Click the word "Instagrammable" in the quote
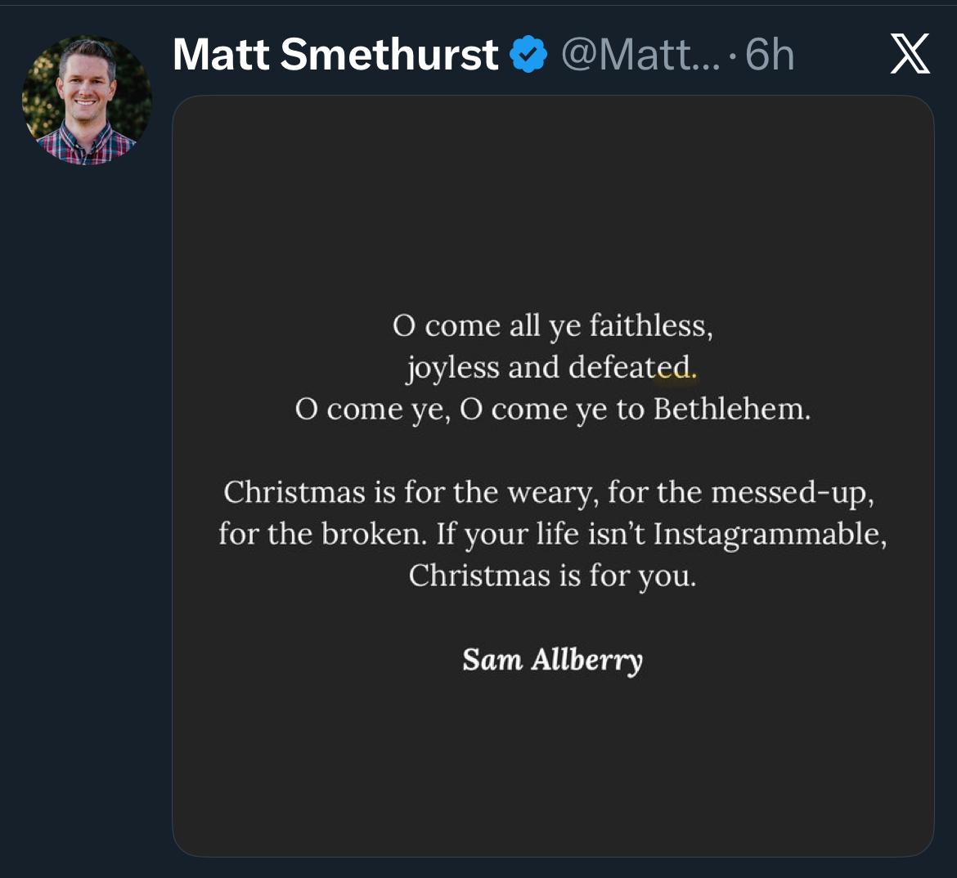 coord(767,534)
